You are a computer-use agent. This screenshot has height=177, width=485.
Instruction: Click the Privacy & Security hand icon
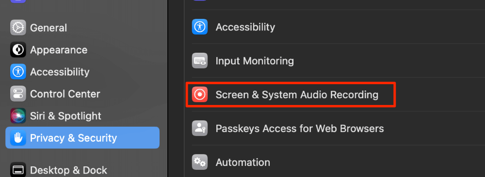(x=18, y=138)
